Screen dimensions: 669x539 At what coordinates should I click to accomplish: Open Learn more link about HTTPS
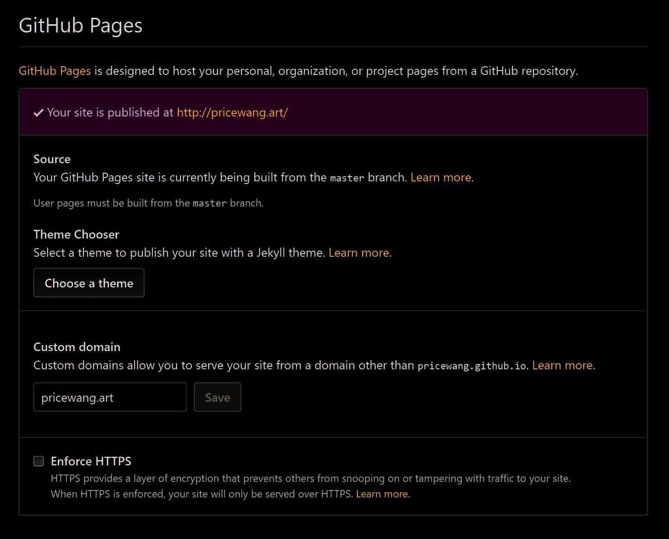pos(382,494)
